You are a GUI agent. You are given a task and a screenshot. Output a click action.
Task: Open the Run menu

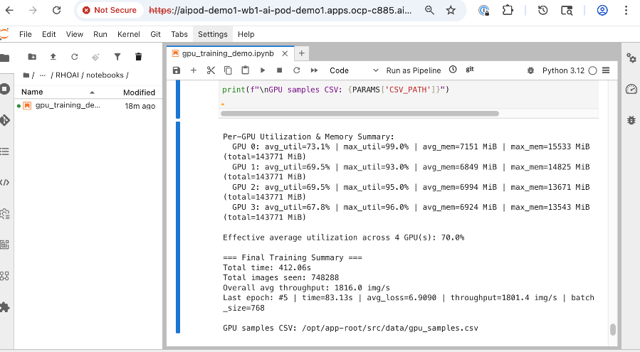point(100,34)
